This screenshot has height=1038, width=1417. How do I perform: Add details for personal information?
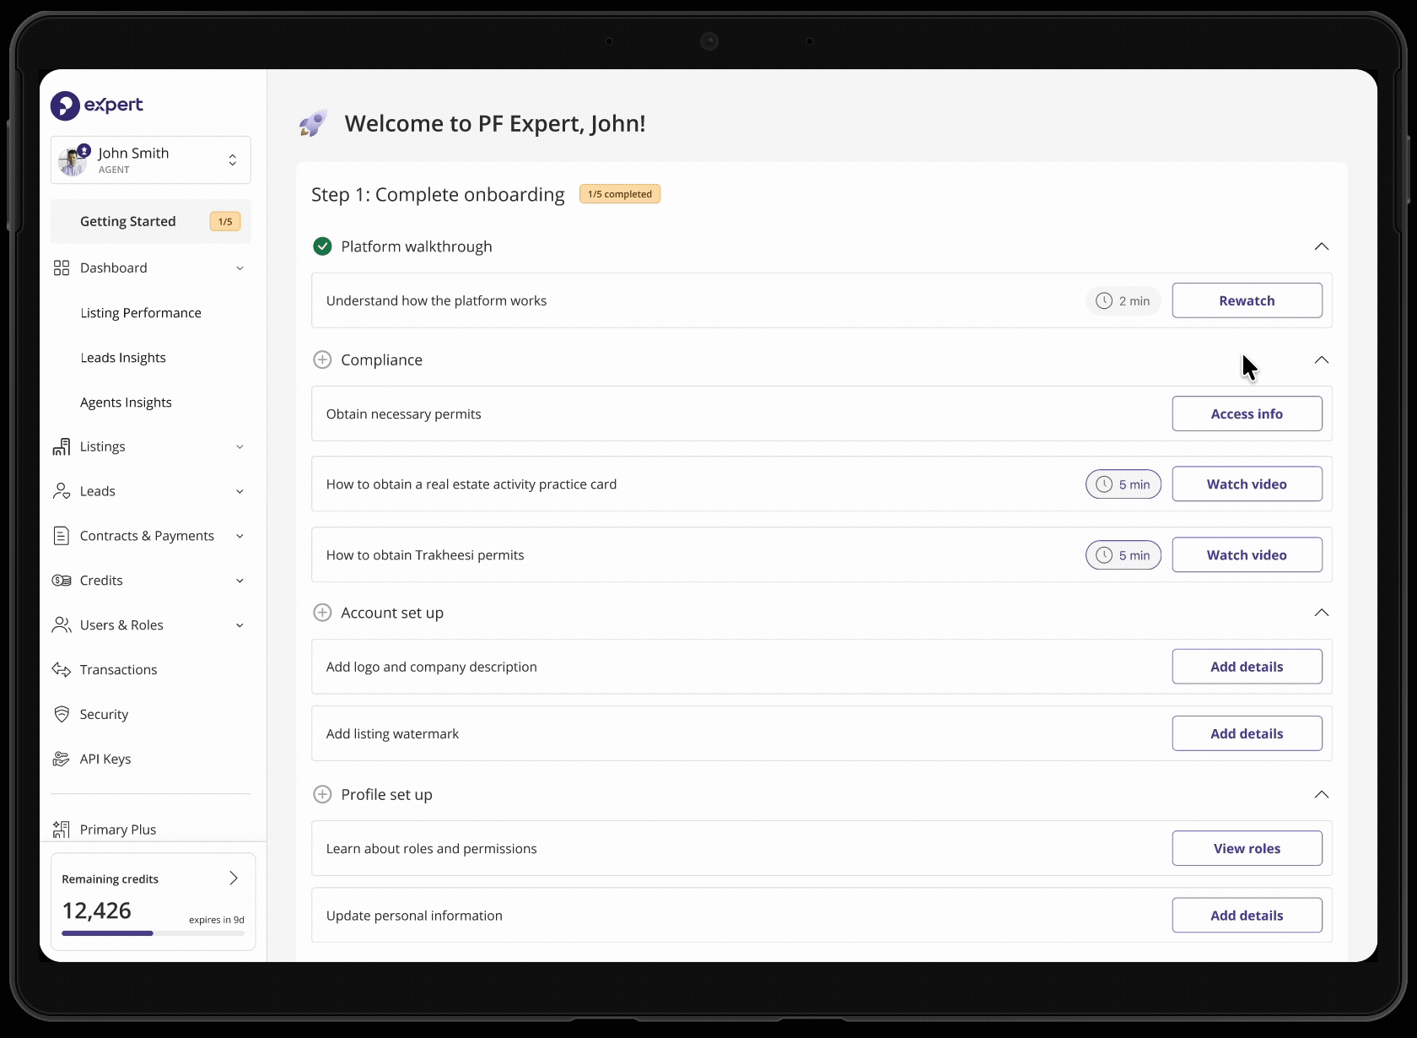tap(1247, 916)
